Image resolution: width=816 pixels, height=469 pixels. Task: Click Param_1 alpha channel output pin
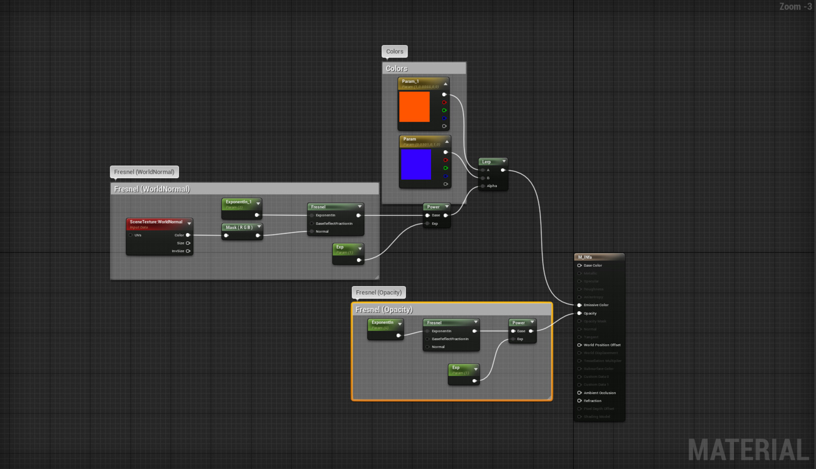point(444,126)
